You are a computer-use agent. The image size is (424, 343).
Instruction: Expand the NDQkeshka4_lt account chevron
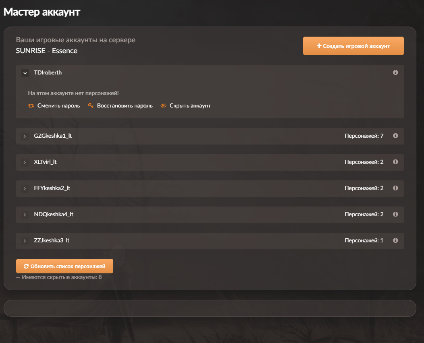coord(25,215)
